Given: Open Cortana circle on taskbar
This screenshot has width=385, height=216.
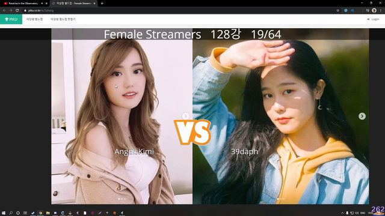Looking at the screenshot, I should [18, 213].
